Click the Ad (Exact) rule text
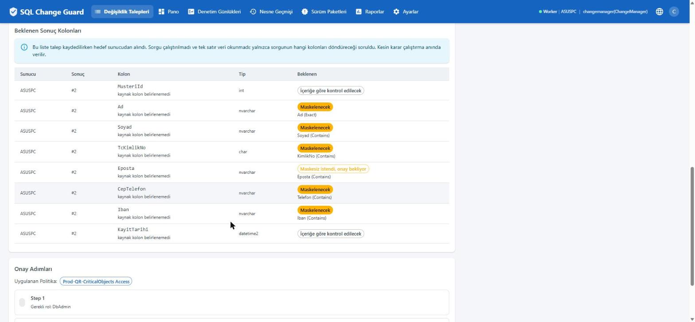695x322 pixels. point(307,115)
